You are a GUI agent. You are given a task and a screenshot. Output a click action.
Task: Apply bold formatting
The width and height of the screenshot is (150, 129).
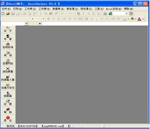pos(49,19)
